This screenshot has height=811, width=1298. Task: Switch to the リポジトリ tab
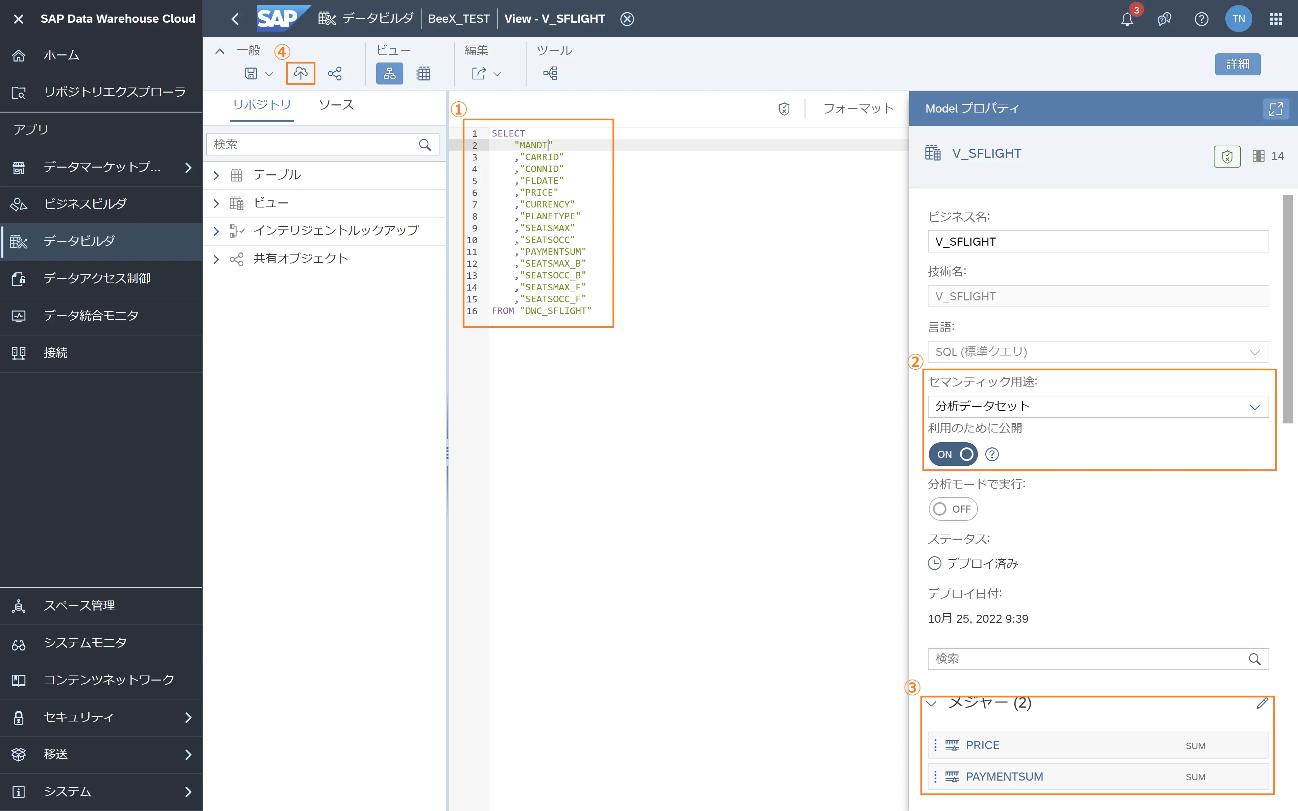click(262, 105)
